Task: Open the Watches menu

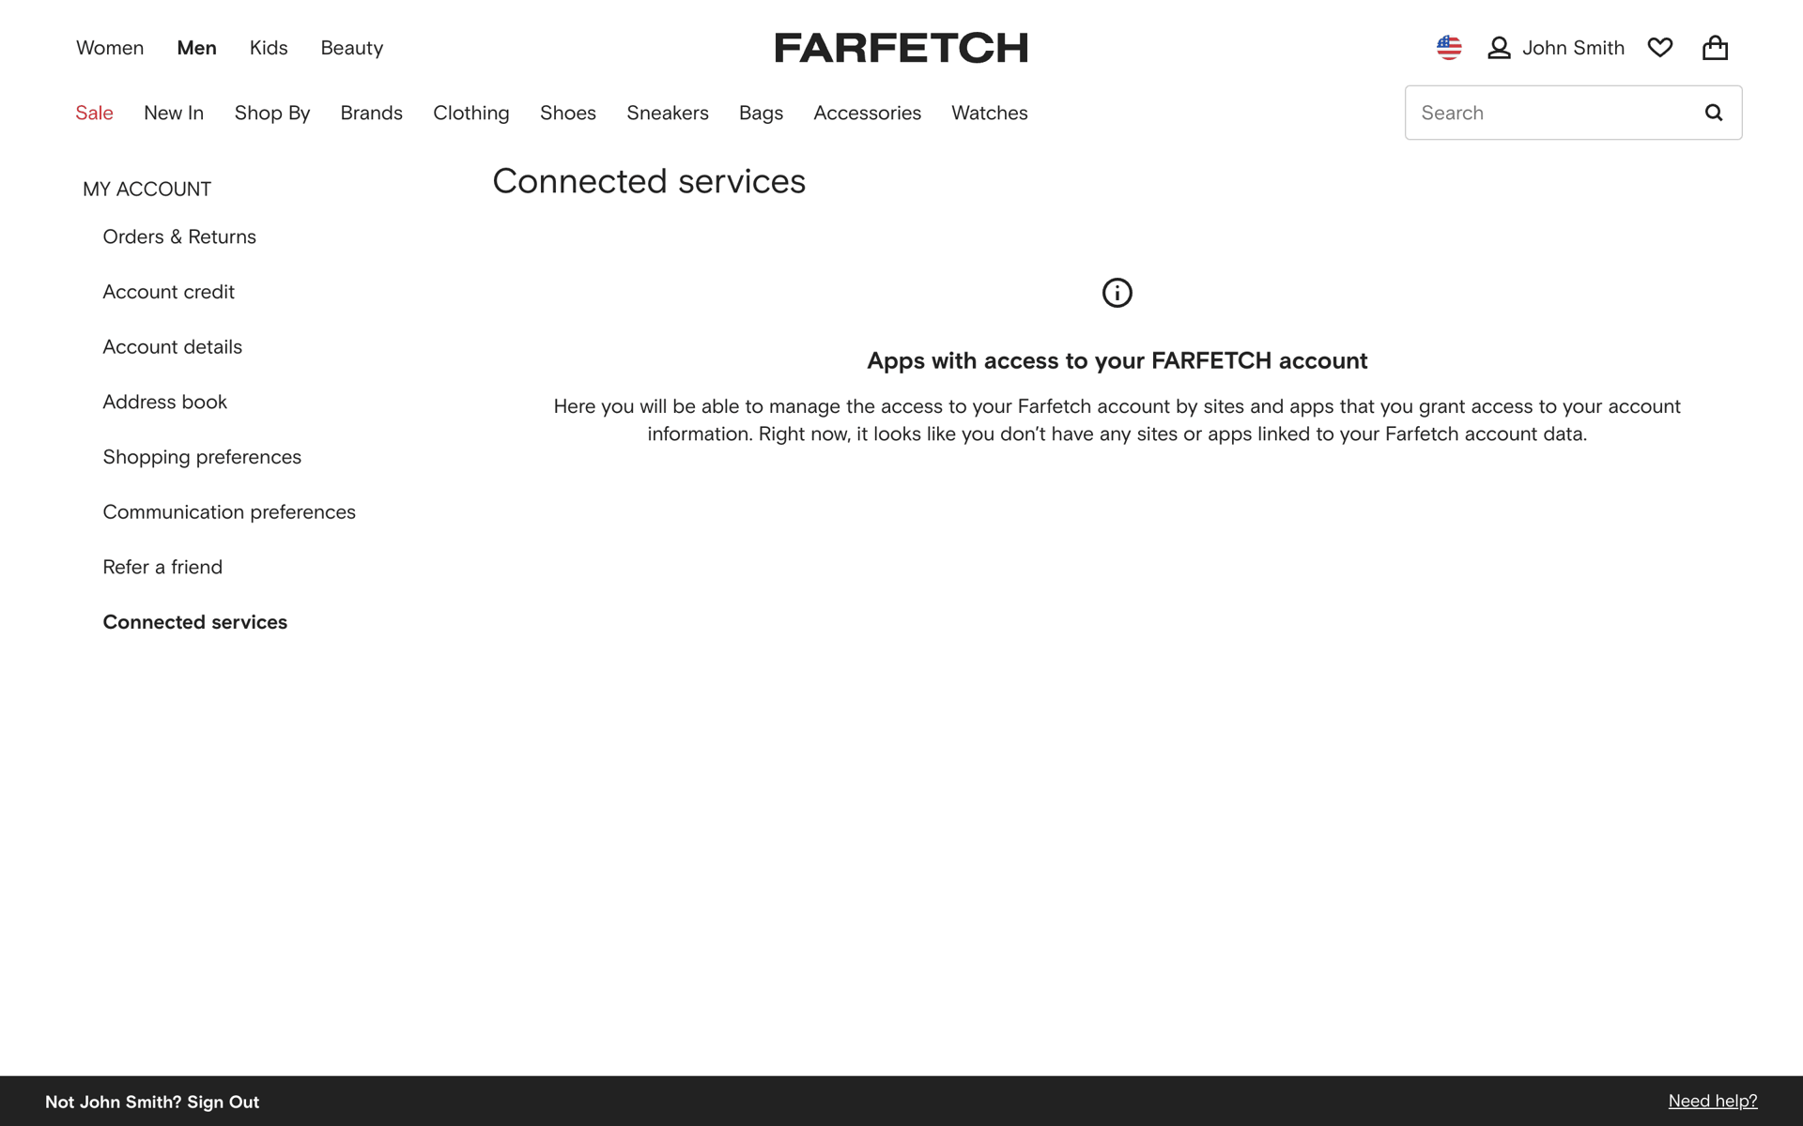Action: (990, 113)
